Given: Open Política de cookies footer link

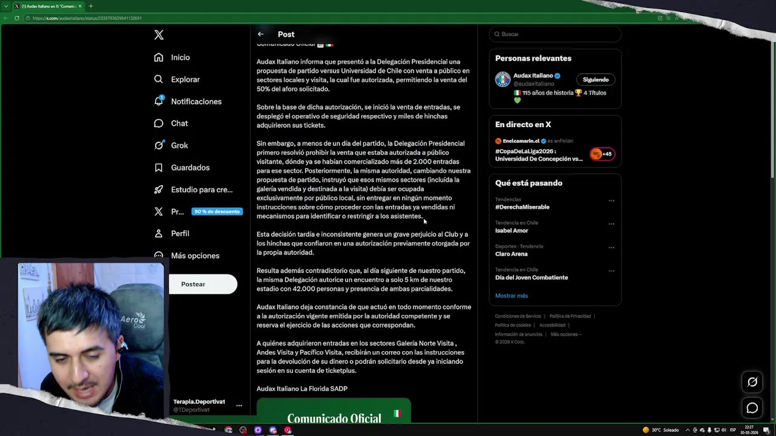Looking at the screenshot, I should pos(513,325).
